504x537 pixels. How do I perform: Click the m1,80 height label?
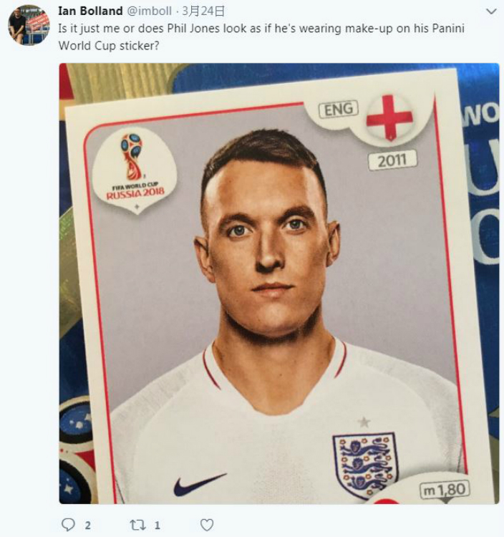click(445, 490)
